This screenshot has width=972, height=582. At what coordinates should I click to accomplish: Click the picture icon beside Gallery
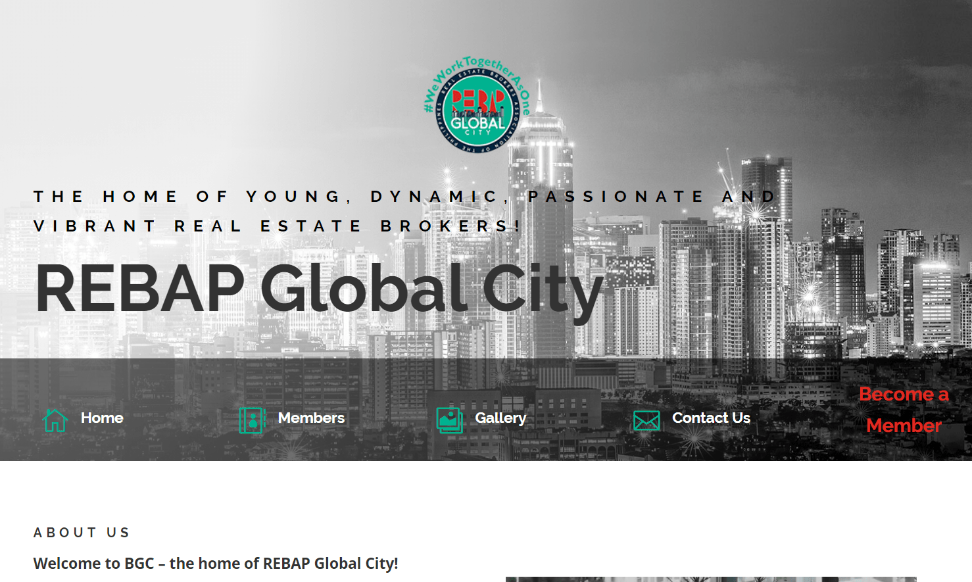click(449, 420)
